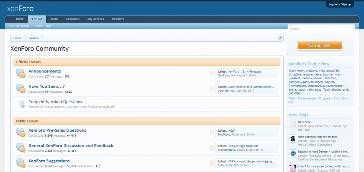Image resolution: width=364 pixels, height=172 pixels.
Task: Click the Members Online Now heading
Action: 309,64
